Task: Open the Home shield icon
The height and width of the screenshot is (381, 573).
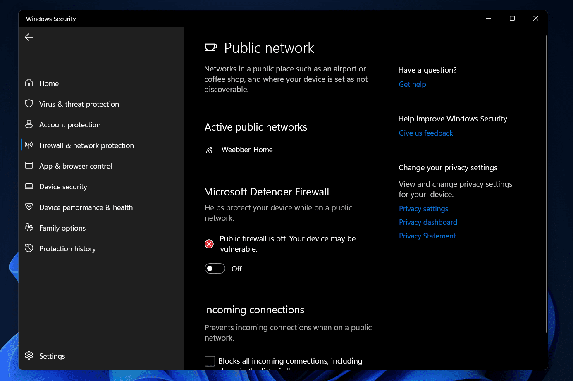Action: [29, 83]
